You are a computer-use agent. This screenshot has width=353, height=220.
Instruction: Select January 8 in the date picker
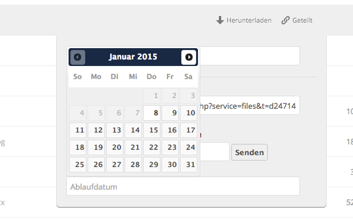pos(151,113)
